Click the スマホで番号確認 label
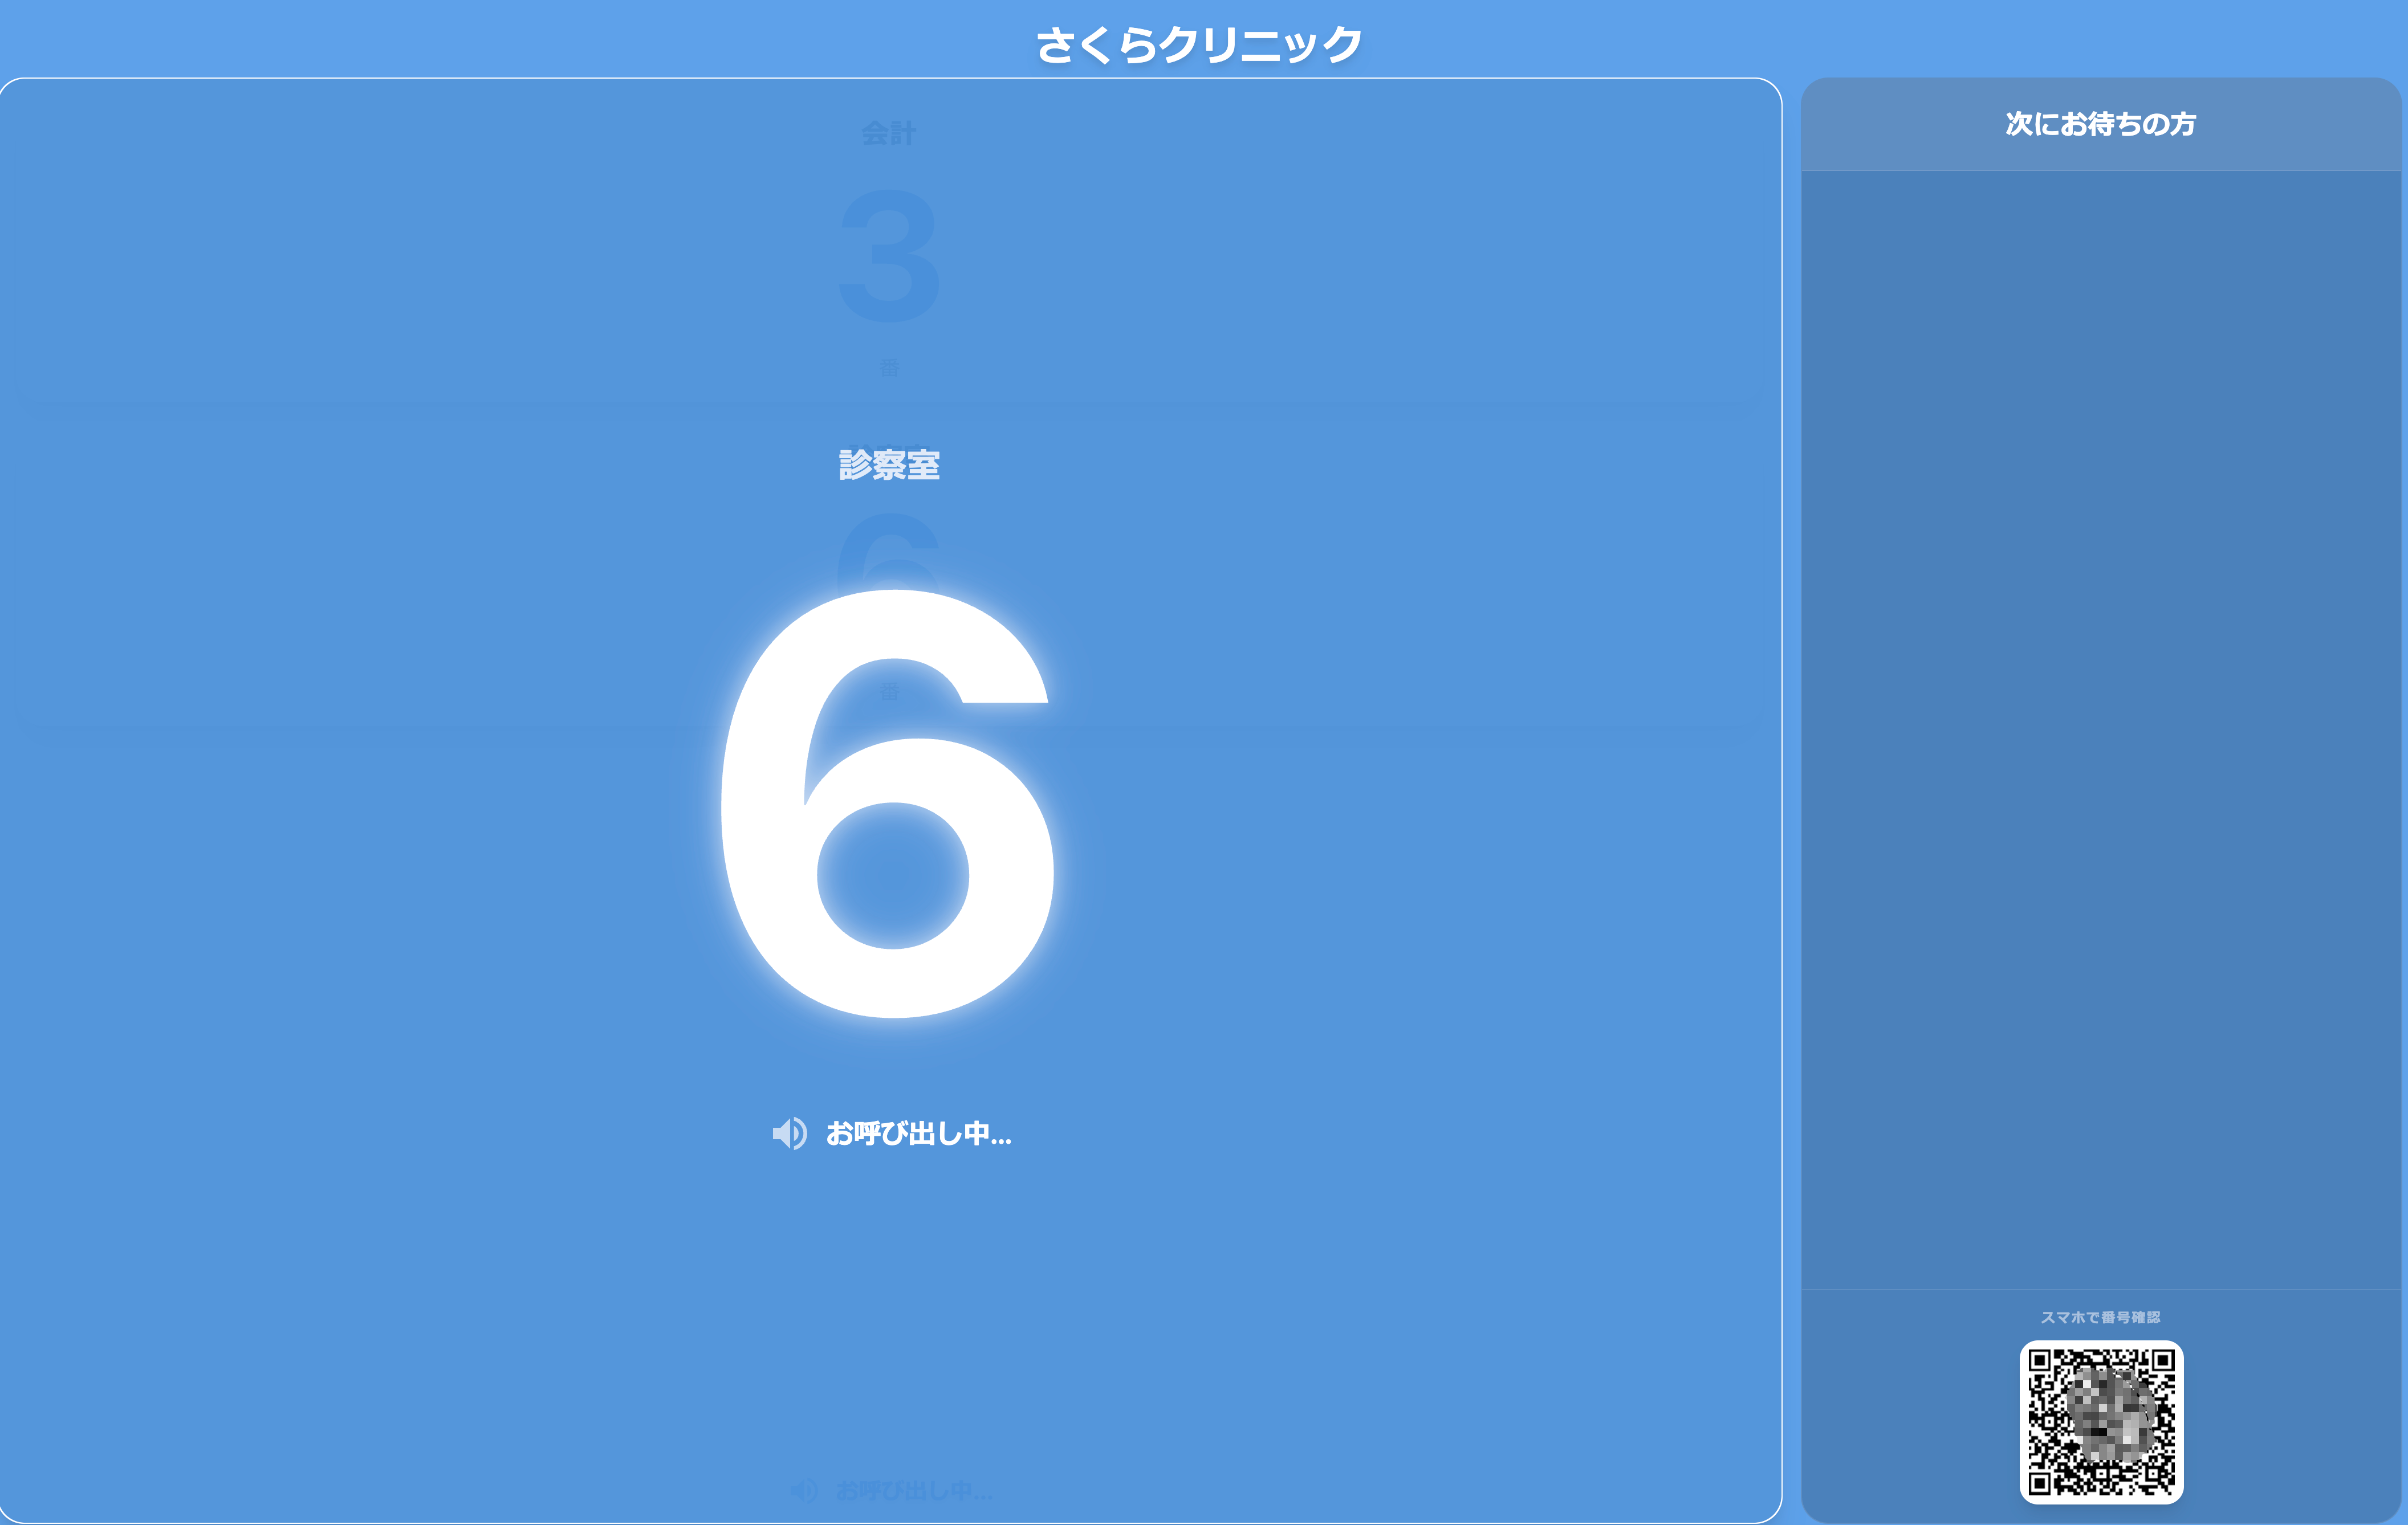This screenshot has height=1525, width=2408. point(2099,1316)
